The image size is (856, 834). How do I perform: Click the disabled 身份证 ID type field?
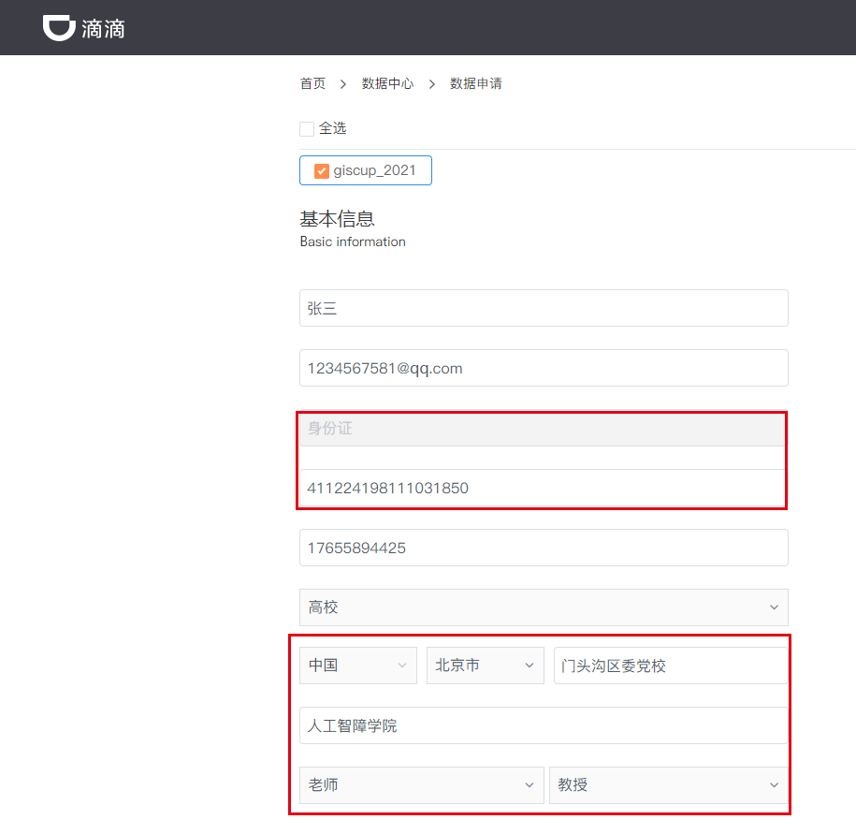click(x=543, y=429)
